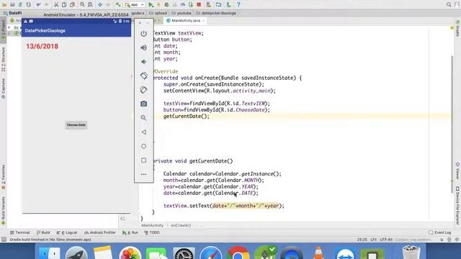Click the Replace toolbar icon
461x259 pixels.
90,4
